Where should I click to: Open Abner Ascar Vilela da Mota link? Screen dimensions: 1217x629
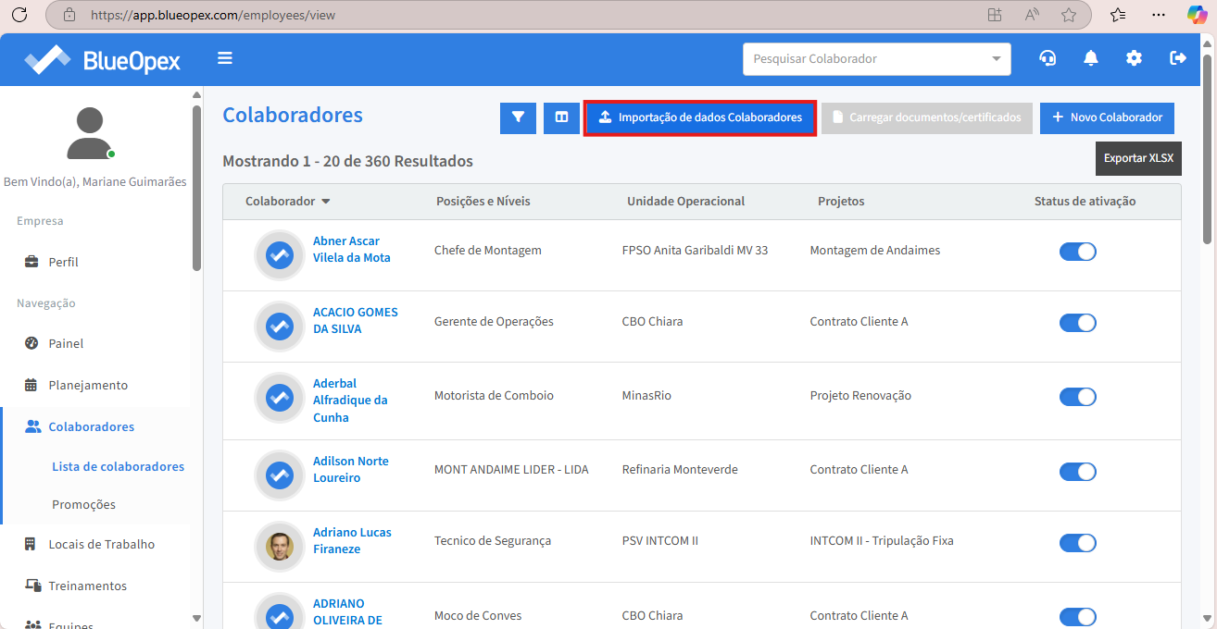click(352, 250)
